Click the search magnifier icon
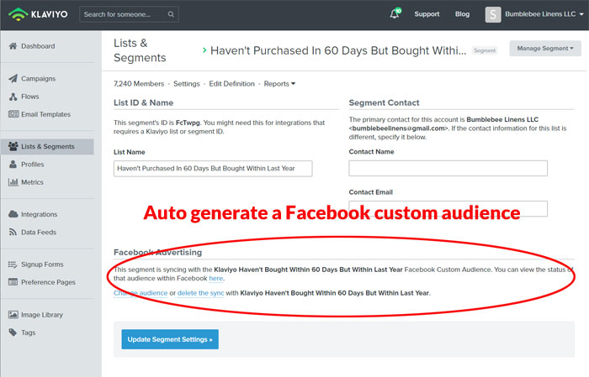589x377 pixels. 171,14
